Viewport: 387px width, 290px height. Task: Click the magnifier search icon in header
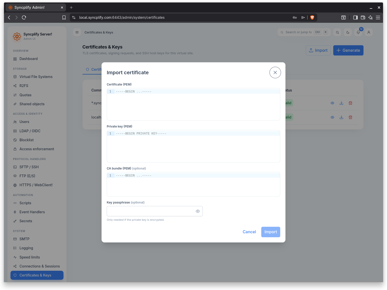coord(337,32)
